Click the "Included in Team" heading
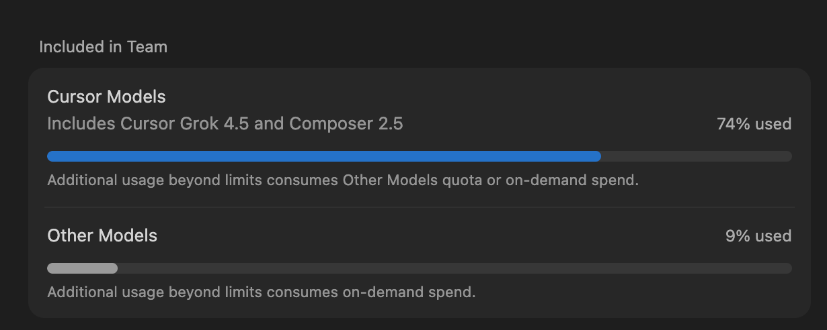Image resolution: width=827 pixels, height=330 pixels. pyautogui.click(x=103, y=47)
